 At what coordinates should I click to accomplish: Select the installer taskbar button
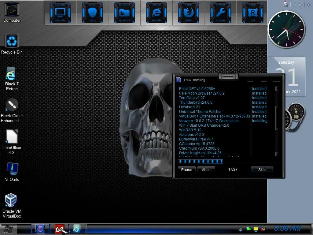40,229
